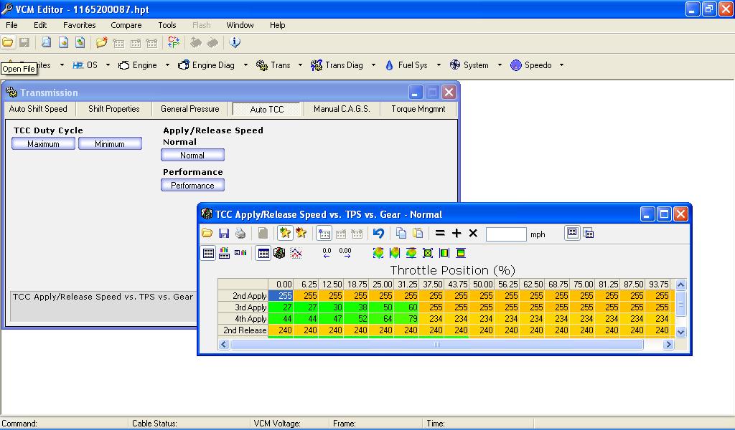
Task: Click the Minimum TCC Duty Cycle button
Action: [110, 143]
